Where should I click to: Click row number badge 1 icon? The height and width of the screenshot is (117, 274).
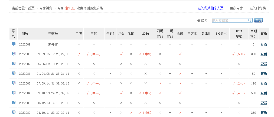pyautogui.click(x=14, y=44)
